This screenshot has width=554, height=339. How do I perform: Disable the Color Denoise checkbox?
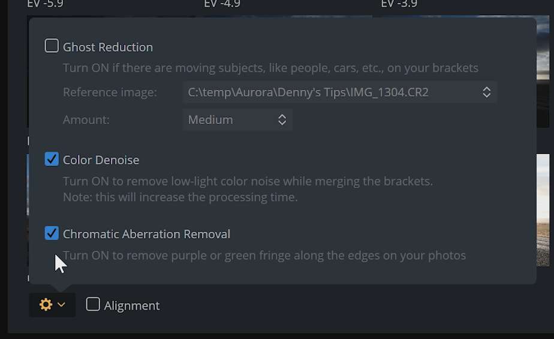[x=52, y=159]
